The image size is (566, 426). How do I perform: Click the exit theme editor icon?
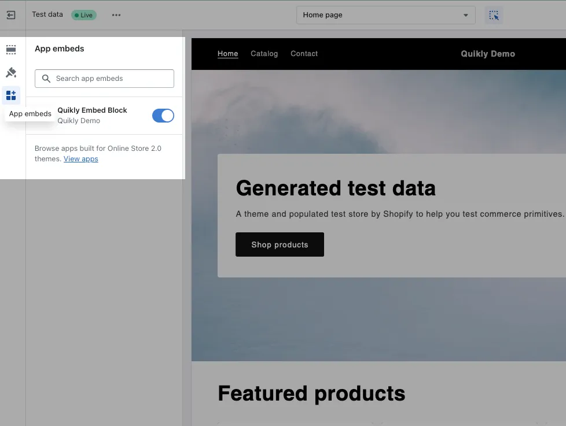pyautogui.click(x=12, y=14)
